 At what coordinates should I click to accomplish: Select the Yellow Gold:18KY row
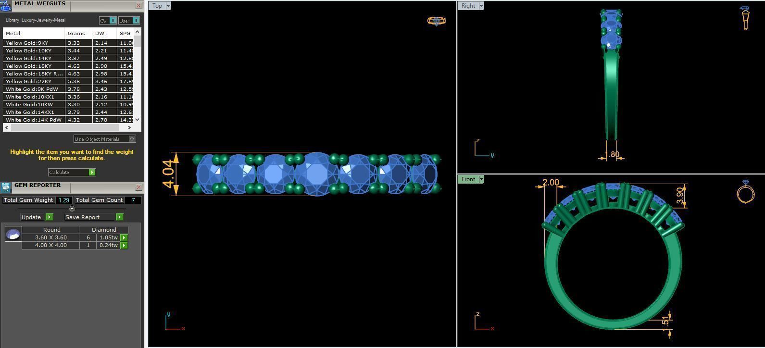(x=68, y=66)
